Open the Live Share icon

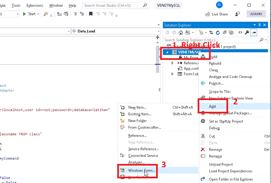pyautogui.click(x=208, y=14)
